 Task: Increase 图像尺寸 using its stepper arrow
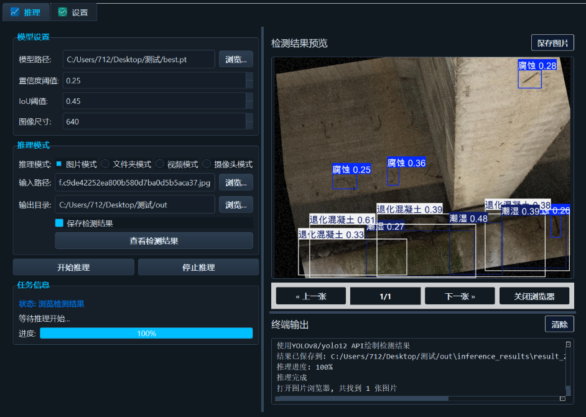[249, 118]
